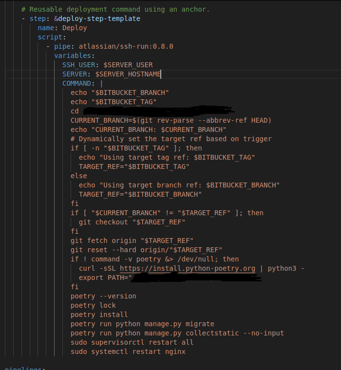Open the https://install.python-poetry.org link
The width and height of the screenshot is (341, 370).
click(188, 269)
